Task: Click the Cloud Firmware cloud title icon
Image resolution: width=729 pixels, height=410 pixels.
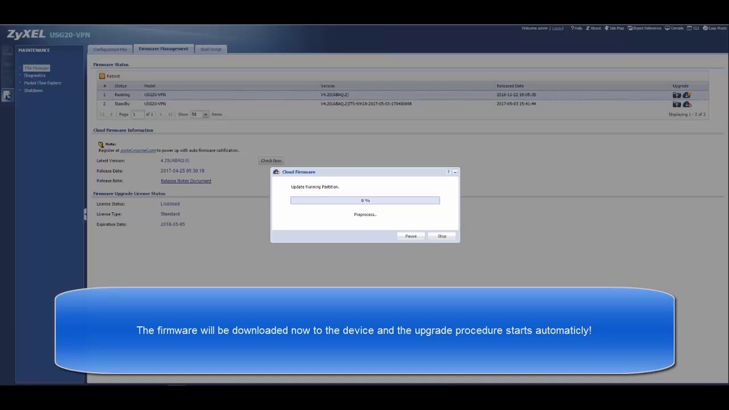Action: pos(276,172)
